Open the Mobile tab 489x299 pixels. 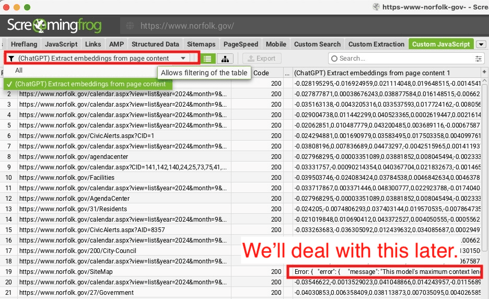pos(276,44)
